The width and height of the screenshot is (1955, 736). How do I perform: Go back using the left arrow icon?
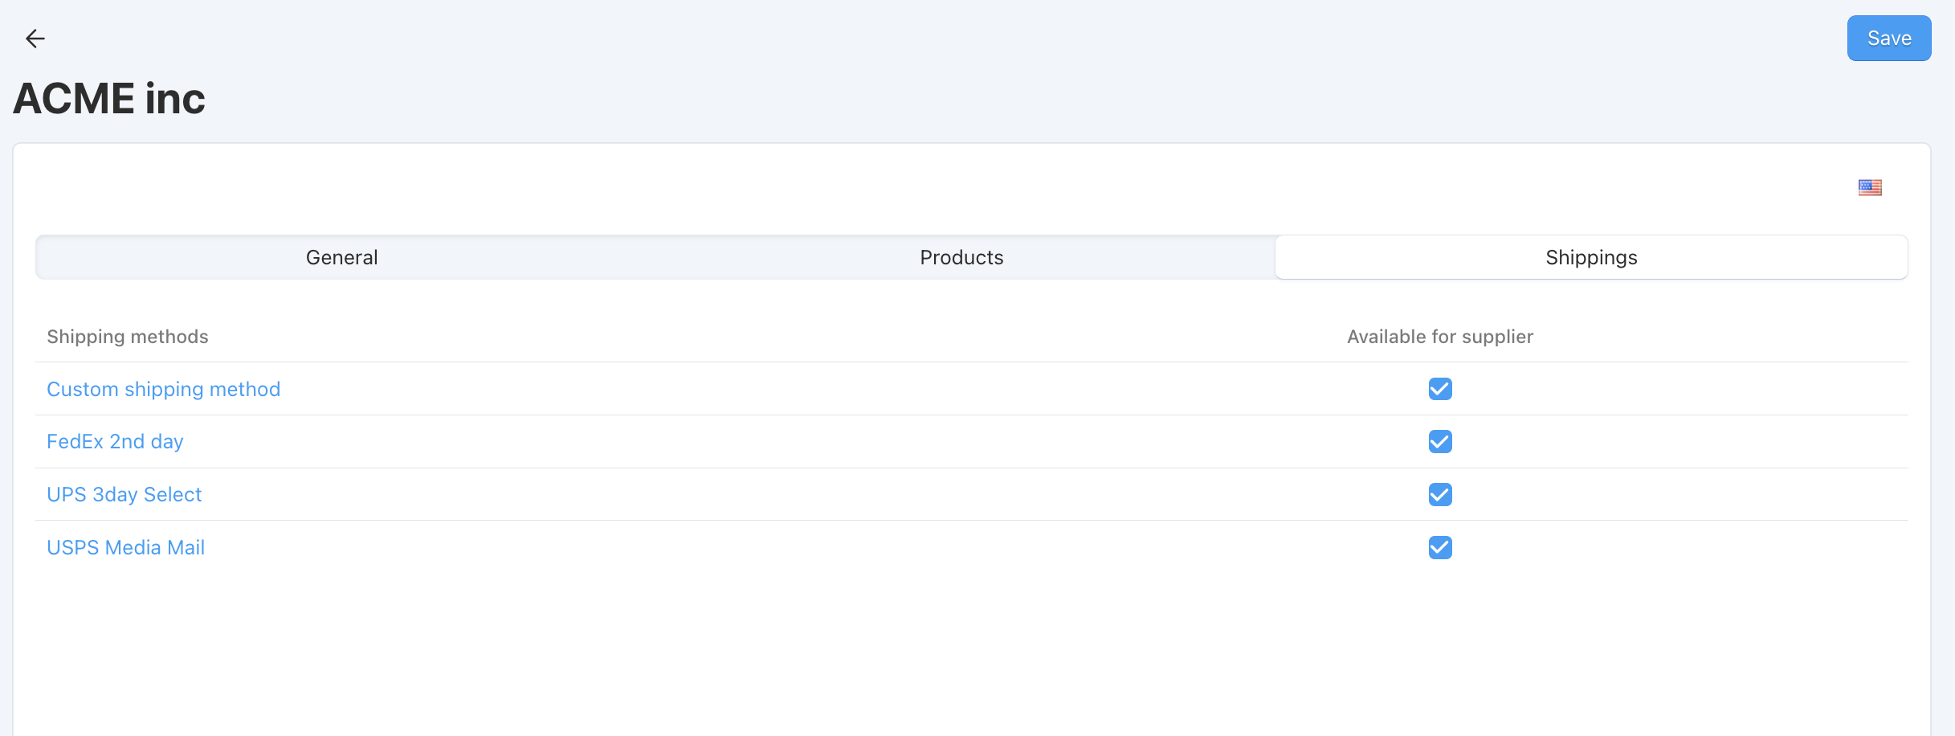[35, 39]
